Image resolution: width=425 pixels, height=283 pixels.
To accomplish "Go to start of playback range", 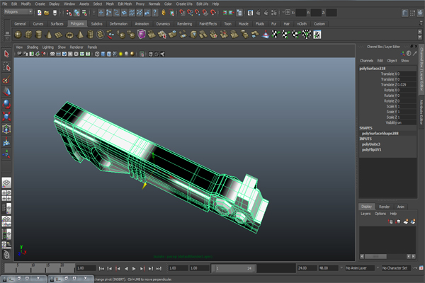I will (101, 269).
